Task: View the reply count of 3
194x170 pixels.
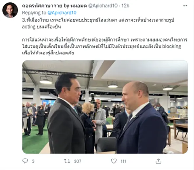Action: [33, 161]
